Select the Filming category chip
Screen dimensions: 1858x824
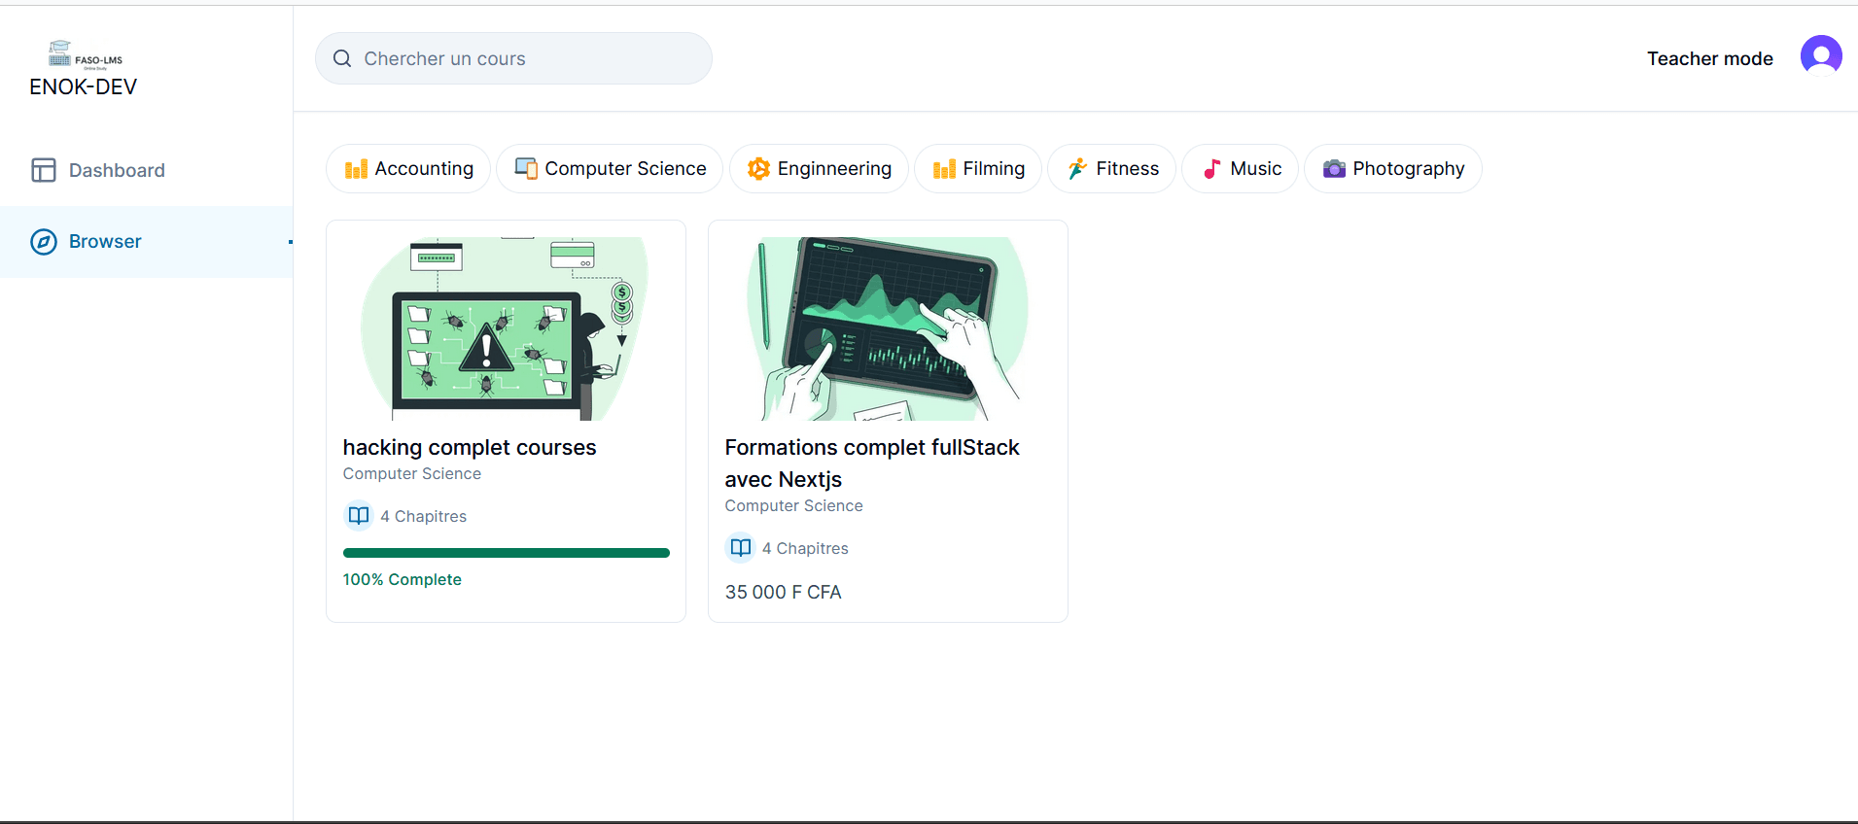(977, 169)
